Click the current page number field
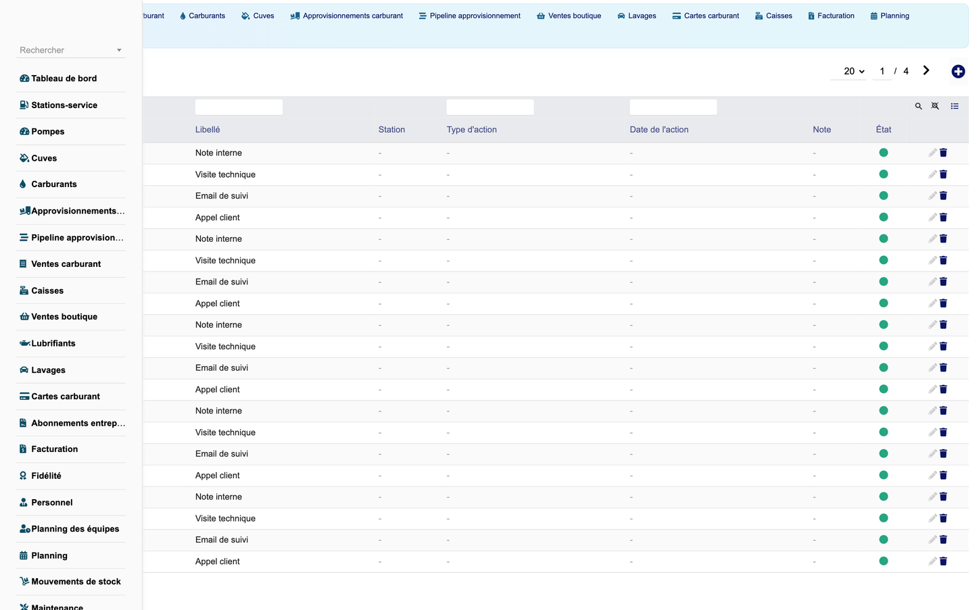Image resolution: width=977 pixels, height=610 pixels. [882, 71]
